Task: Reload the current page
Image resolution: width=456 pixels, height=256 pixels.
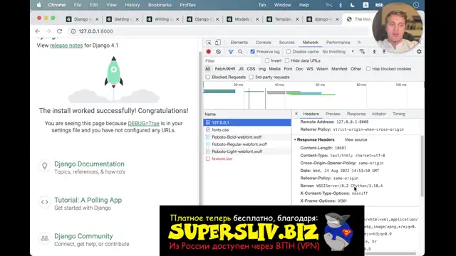Action: [x=60, y=31]
